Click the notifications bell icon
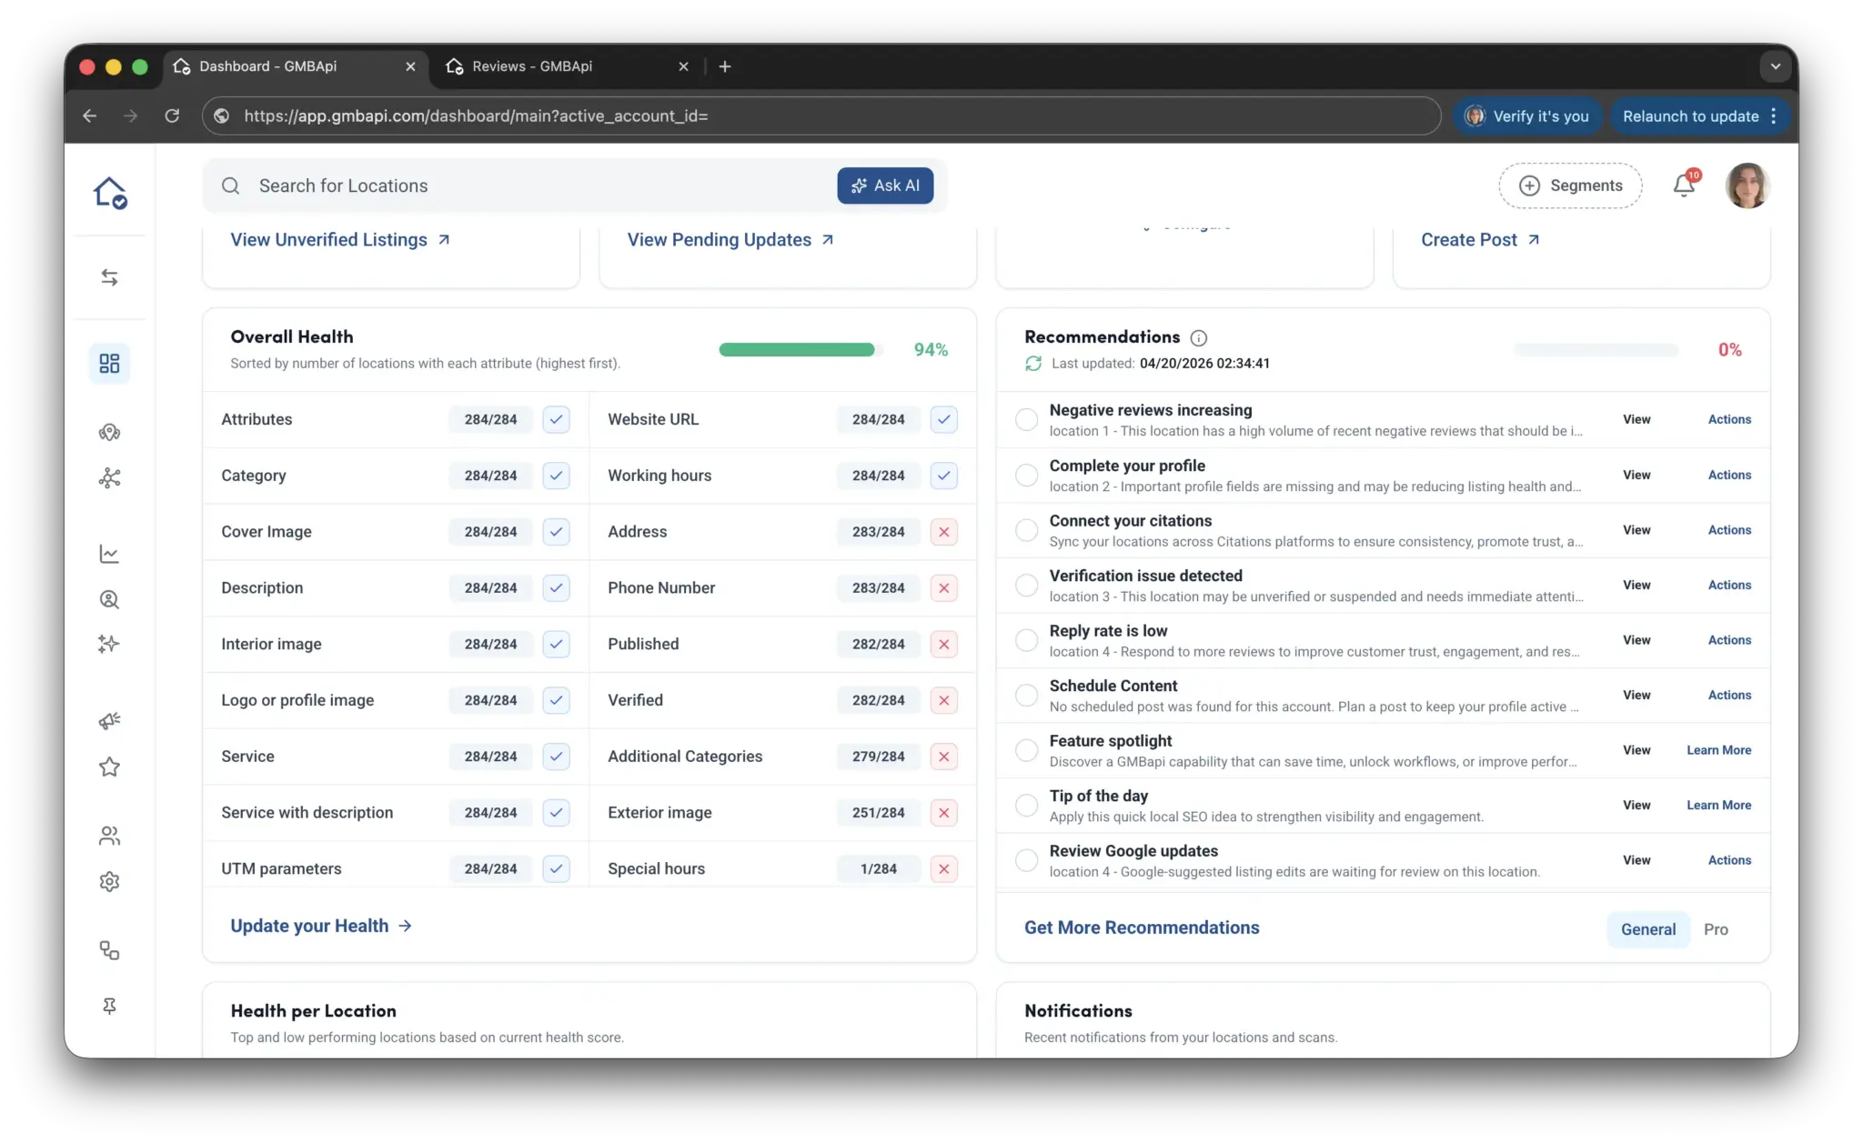 [1683, 185]
